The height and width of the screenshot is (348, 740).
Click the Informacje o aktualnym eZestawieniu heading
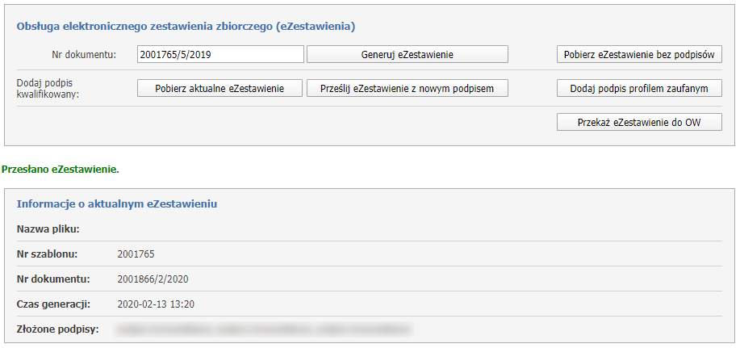(117, 203)
